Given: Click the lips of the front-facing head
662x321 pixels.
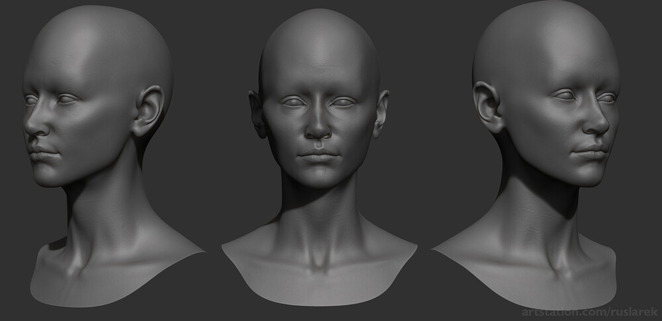Looking at the screenshot, I should pos(318,156).
